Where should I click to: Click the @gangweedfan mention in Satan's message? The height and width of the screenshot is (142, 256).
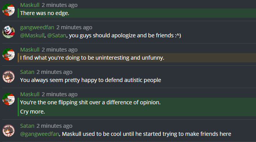[40, 134]
